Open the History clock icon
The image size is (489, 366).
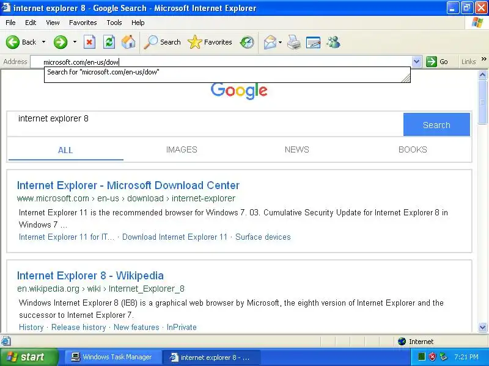247,42
